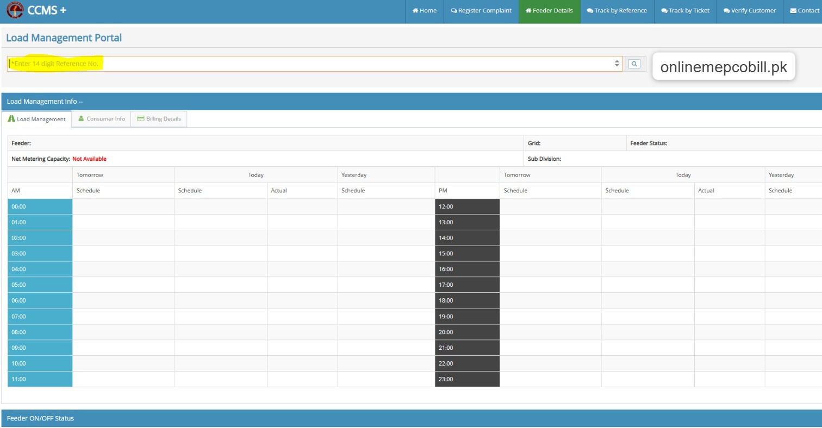Click the CCMS+ logo emblem

pos(15,10)
